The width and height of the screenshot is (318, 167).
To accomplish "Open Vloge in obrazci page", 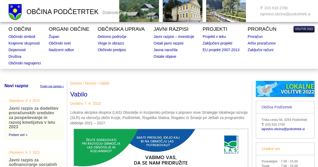I will 111,43.
